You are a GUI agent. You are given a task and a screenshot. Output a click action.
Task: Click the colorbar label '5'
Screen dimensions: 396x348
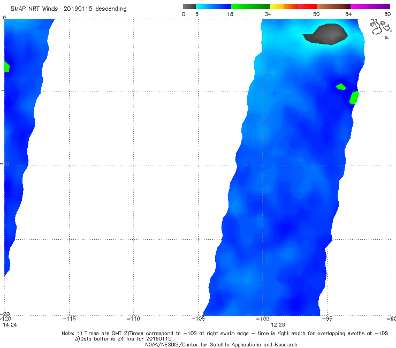point(197,14)
